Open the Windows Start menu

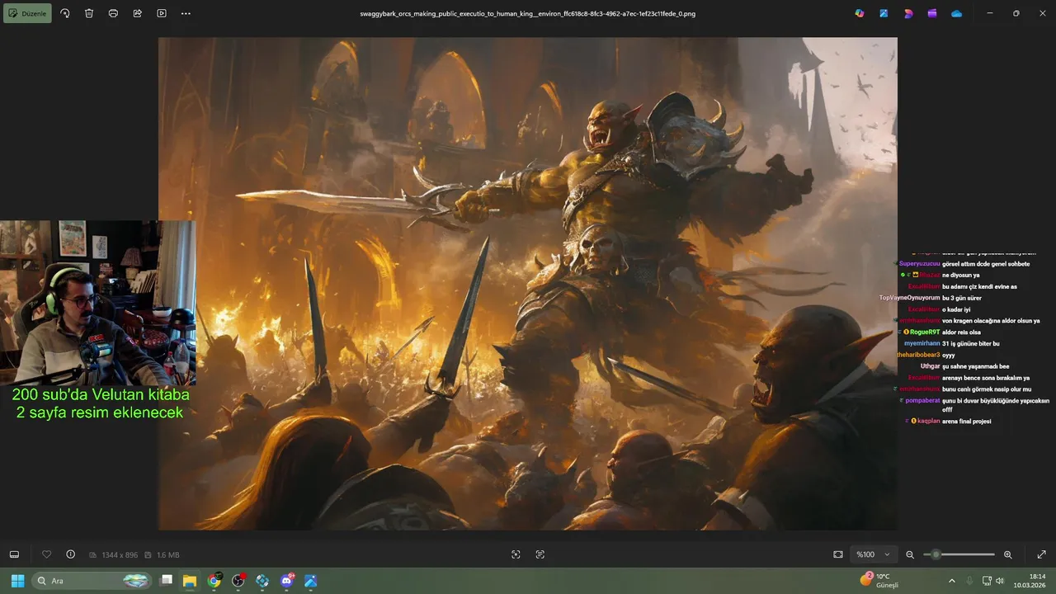17,581
